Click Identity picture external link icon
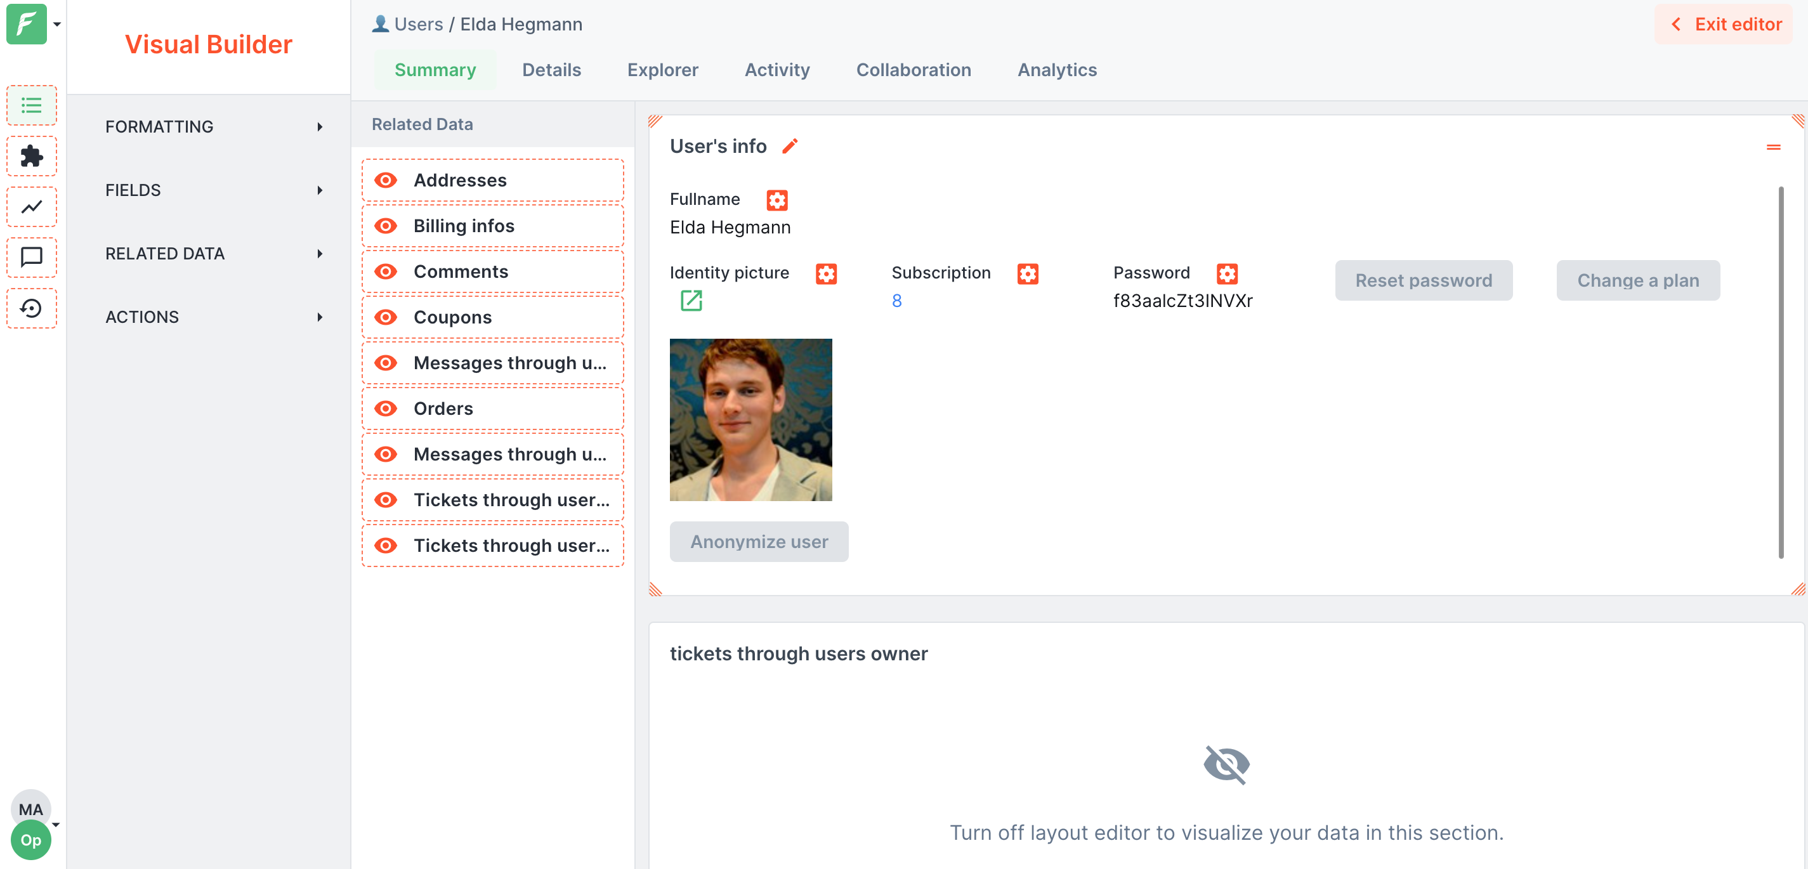The image size is (1808, 869). point(691,301)
